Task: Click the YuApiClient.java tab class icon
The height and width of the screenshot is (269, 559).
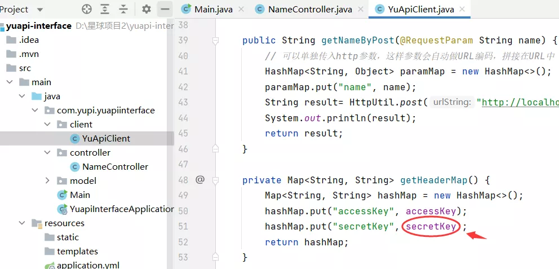Action: (380, 9)
